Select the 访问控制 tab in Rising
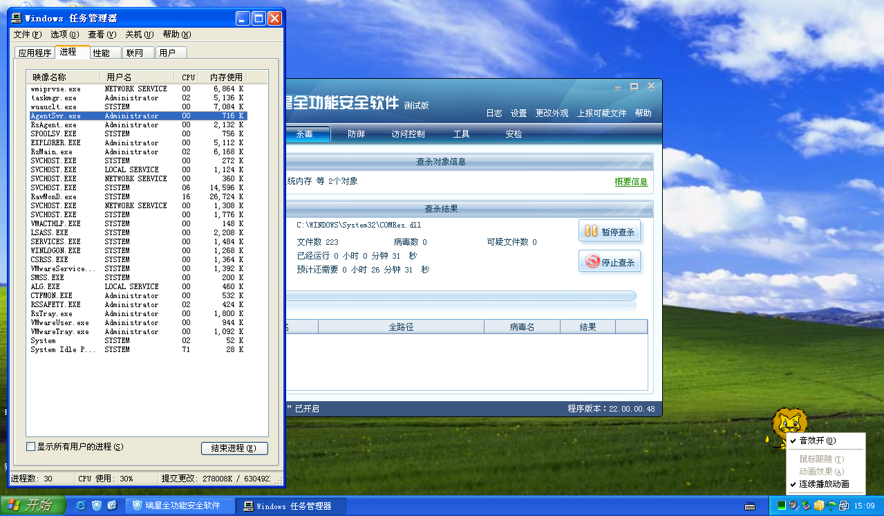Viewport: 884px width, 516px height. 408,134
